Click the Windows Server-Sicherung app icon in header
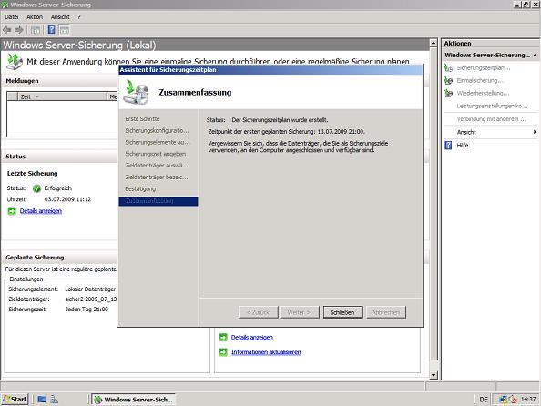Image resolution: width=541 pixels, height=406 pixels. (15, 62)
